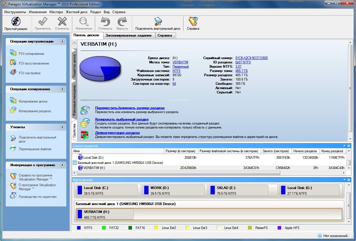Collapse Операции виртуализации panel
Image resolution: width=356 pixels, height=241 pixels.
tap(62, 41)
